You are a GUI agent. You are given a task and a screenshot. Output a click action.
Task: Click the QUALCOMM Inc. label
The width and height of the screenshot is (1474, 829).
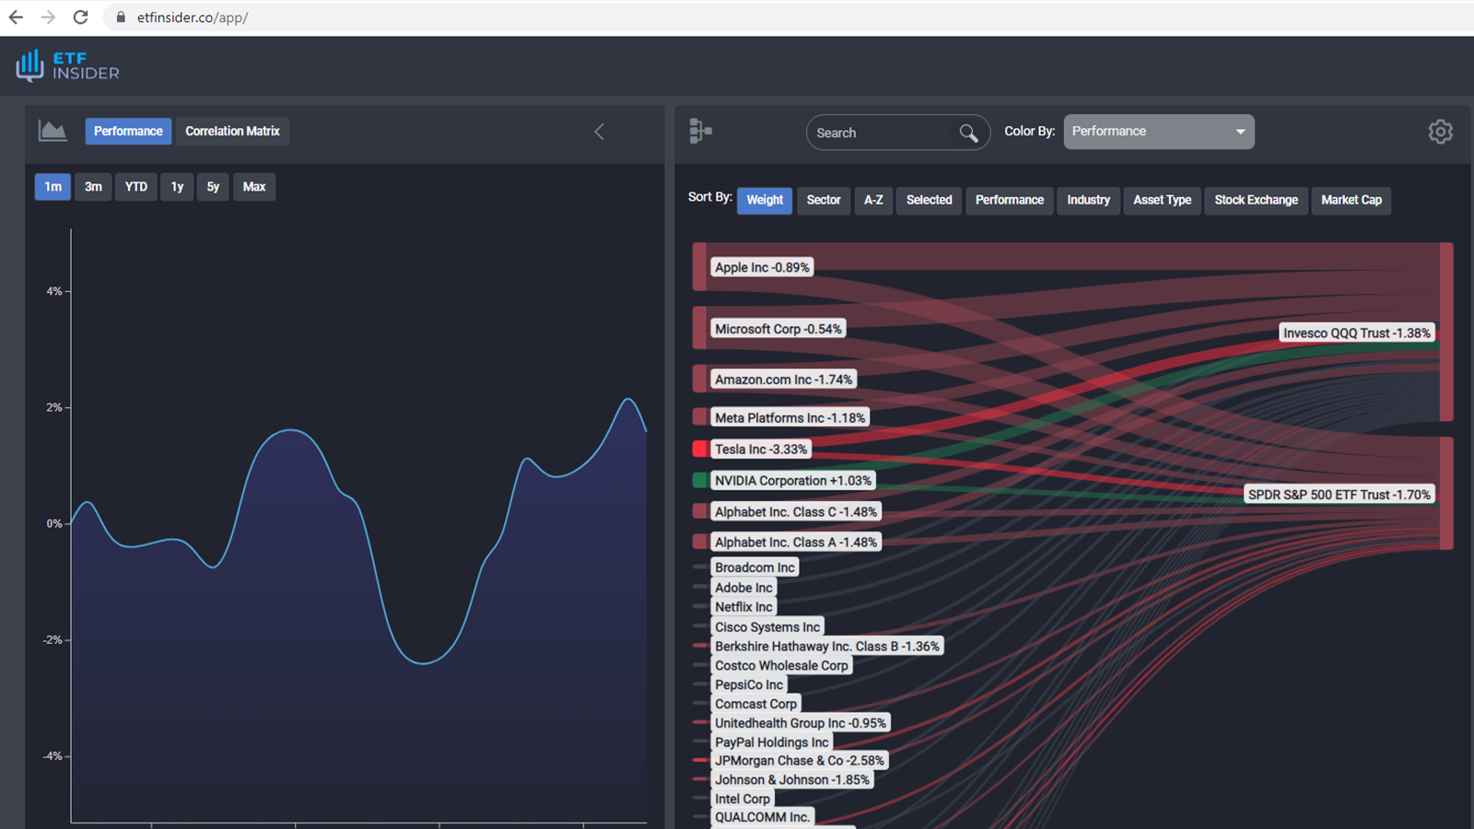coord(763,817)
